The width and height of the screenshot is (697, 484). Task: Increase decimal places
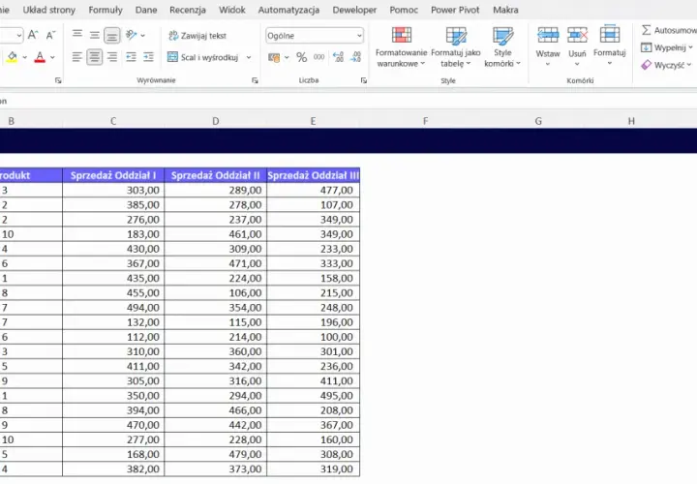pyautogui.click(x=338, y=57)
